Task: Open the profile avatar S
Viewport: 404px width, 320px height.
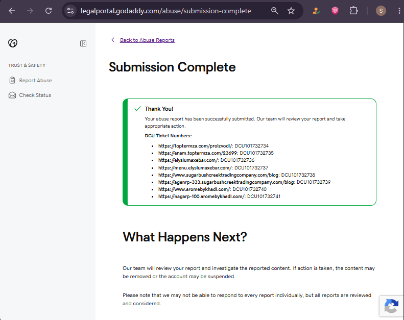Action: [x=381, y=11]
